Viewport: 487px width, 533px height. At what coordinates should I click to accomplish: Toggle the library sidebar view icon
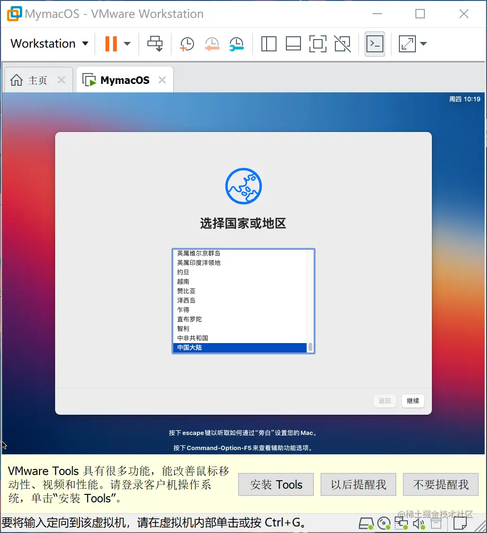click(x=268, y=43)
